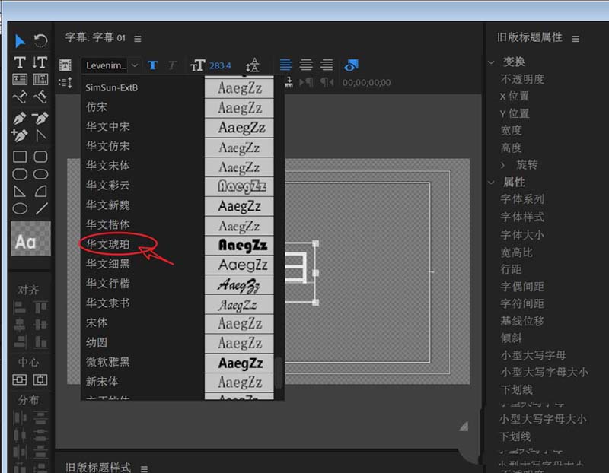Collapse the 变换 section
This screenshot has height=473, width=609.
coord(491,62)
